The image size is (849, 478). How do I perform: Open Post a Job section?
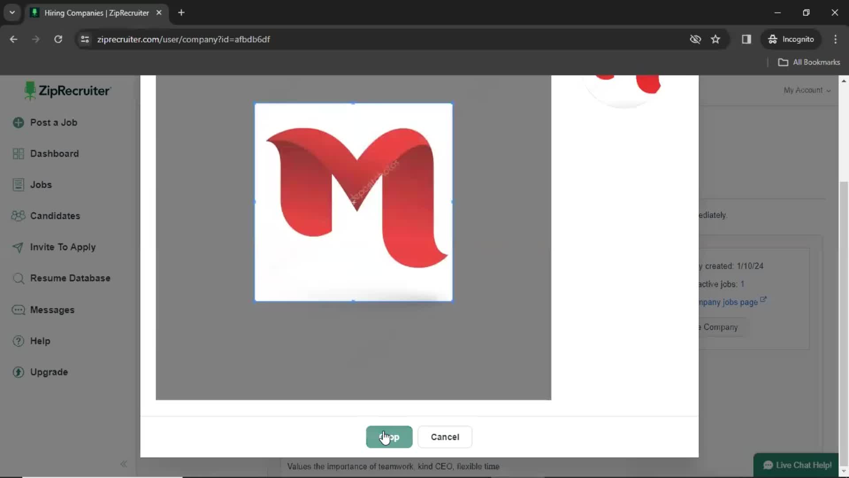[x=53, y=122]
